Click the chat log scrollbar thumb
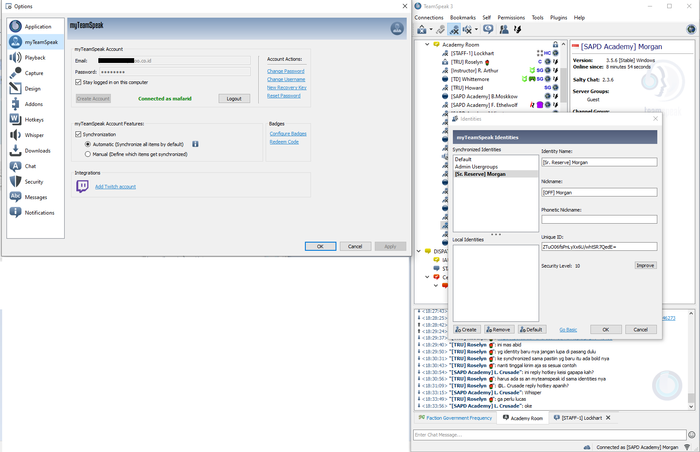This screenshot has height=452, width=700. pos(691,397)
